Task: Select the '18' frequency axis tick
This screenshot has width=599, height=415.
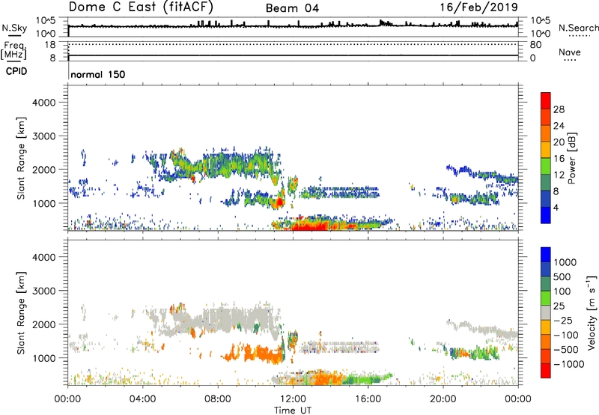Action: 50,45
